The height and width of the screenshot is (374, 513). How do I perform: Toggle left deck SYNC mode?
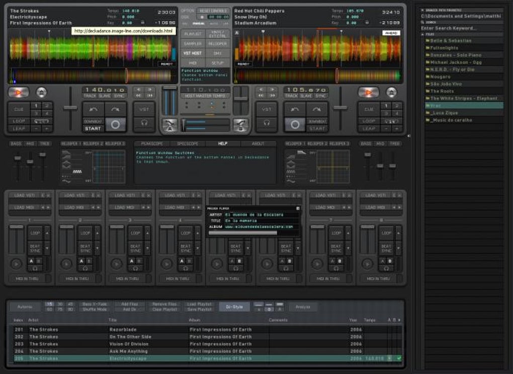(119, 96)
